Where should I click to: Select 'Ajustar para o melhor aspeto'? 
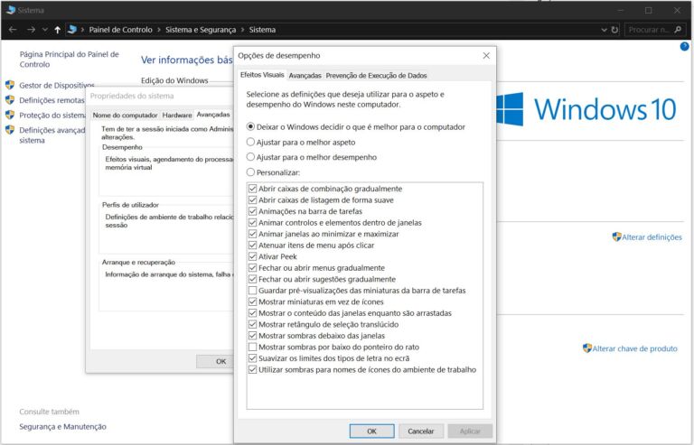[250, 142]
